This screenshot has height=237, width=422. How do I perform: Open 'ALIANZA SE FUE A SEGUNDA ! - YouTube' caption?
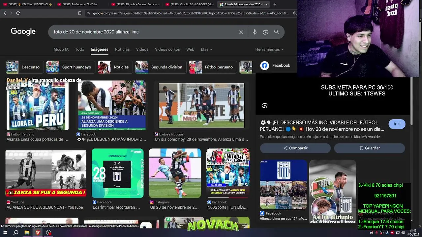coord(45,207)
